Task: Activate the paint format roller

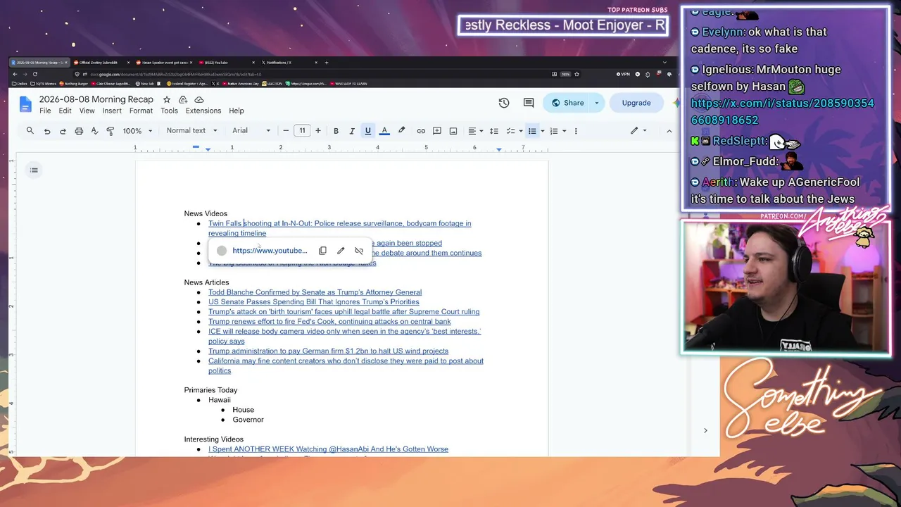Action: [x=111, y=131]
